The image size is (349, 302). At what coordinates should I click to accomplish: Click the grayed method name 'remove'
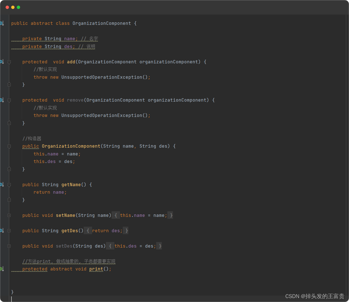pos(75,100)
